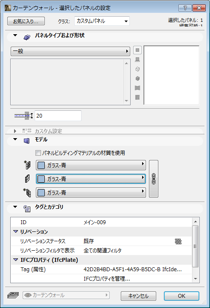Collapse the リノベーション group
The height and width of the screenshot is (308, 210).
(x=15, y=231)
